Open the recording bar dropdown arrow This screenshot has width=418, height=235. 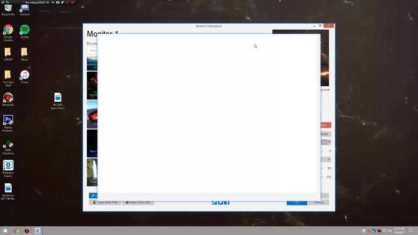click(53, 3)
